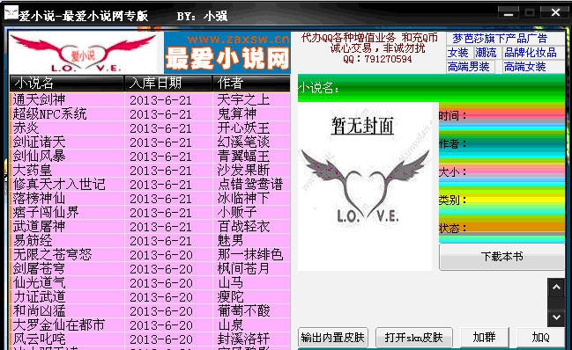Click the 加群 button

click(x=484, y=338)
